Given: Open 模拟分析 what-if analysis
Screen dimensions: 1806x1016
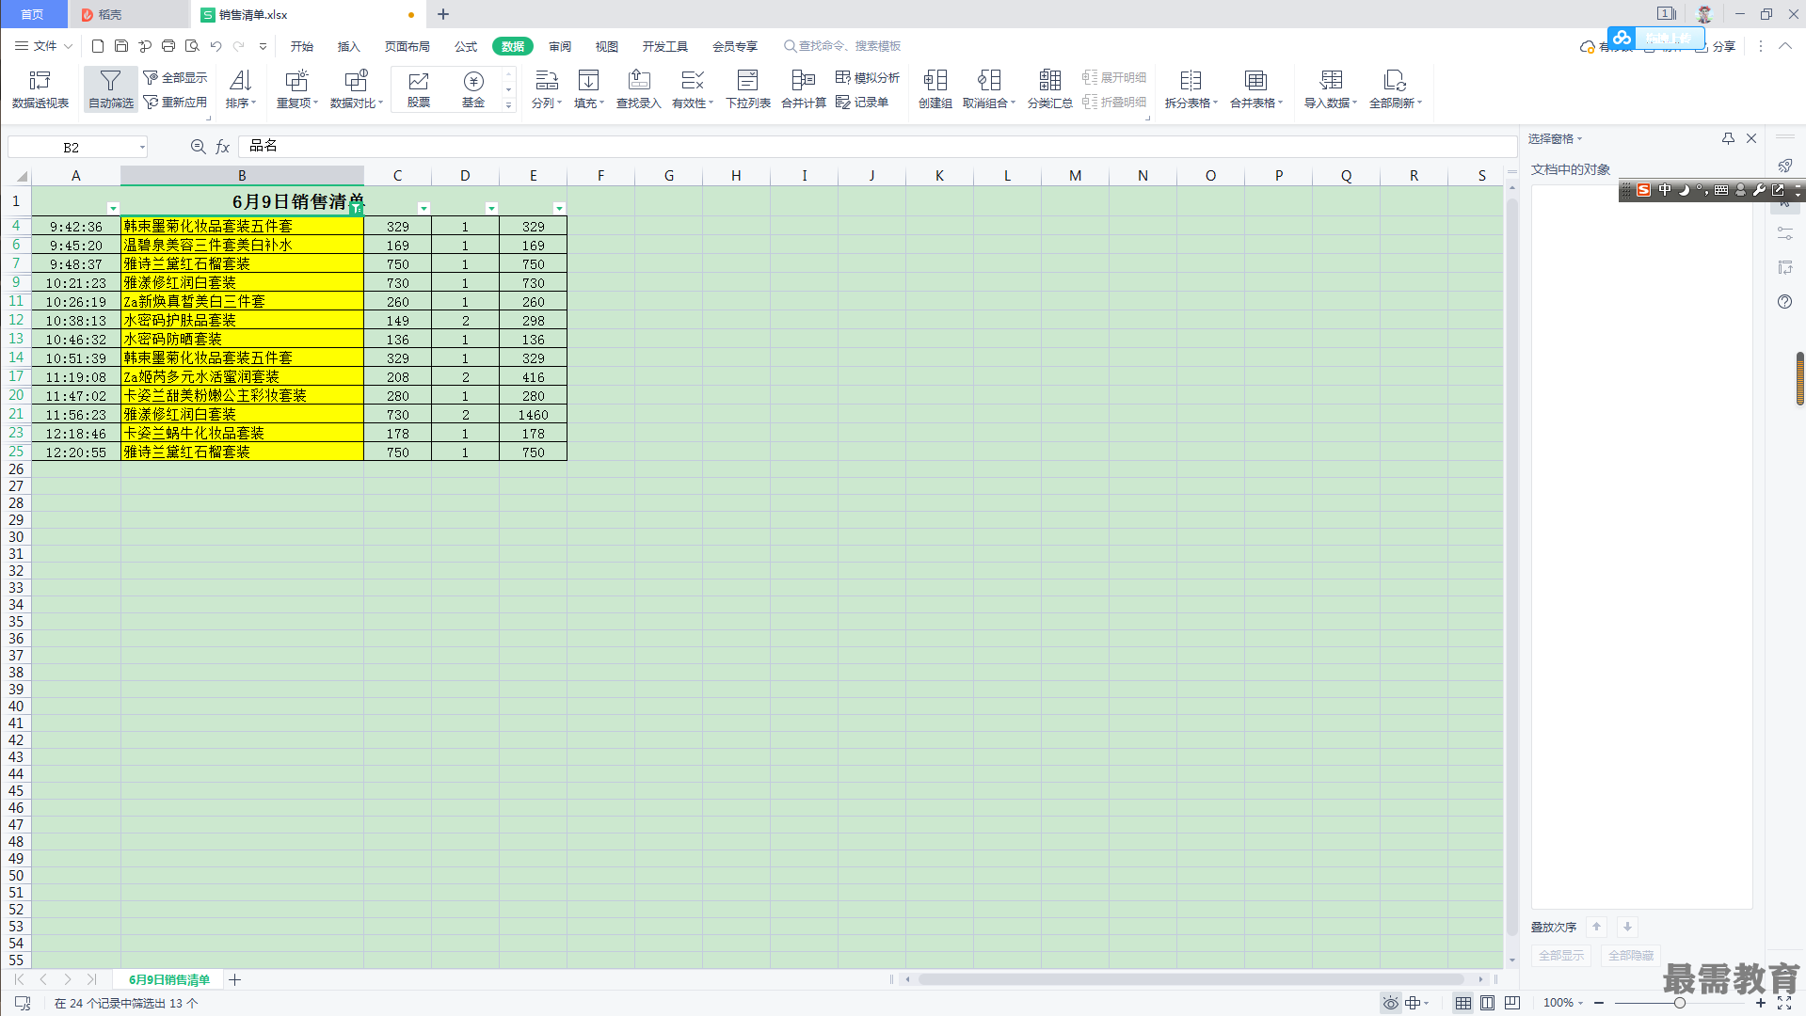Looking at the screenshot, I should 868,77.
